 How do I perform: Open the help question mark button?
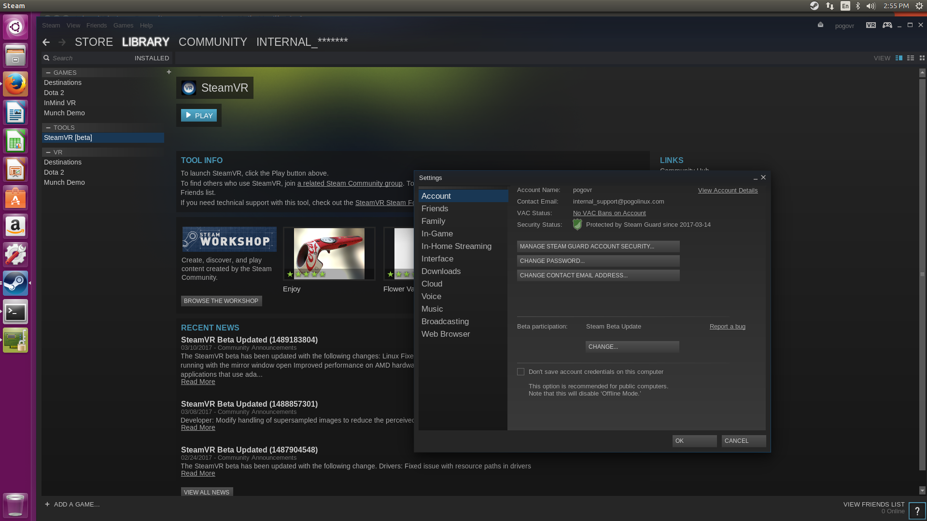917,511
